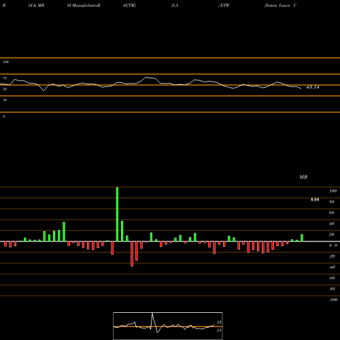Click the longest red bar in MR chart
The image size is (340, 340).
point(132,254)
